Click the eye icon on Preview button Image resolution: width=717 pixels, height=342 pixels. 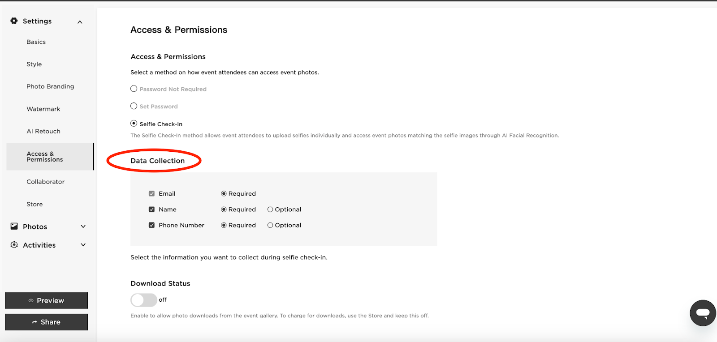click(x=31, y=301)
